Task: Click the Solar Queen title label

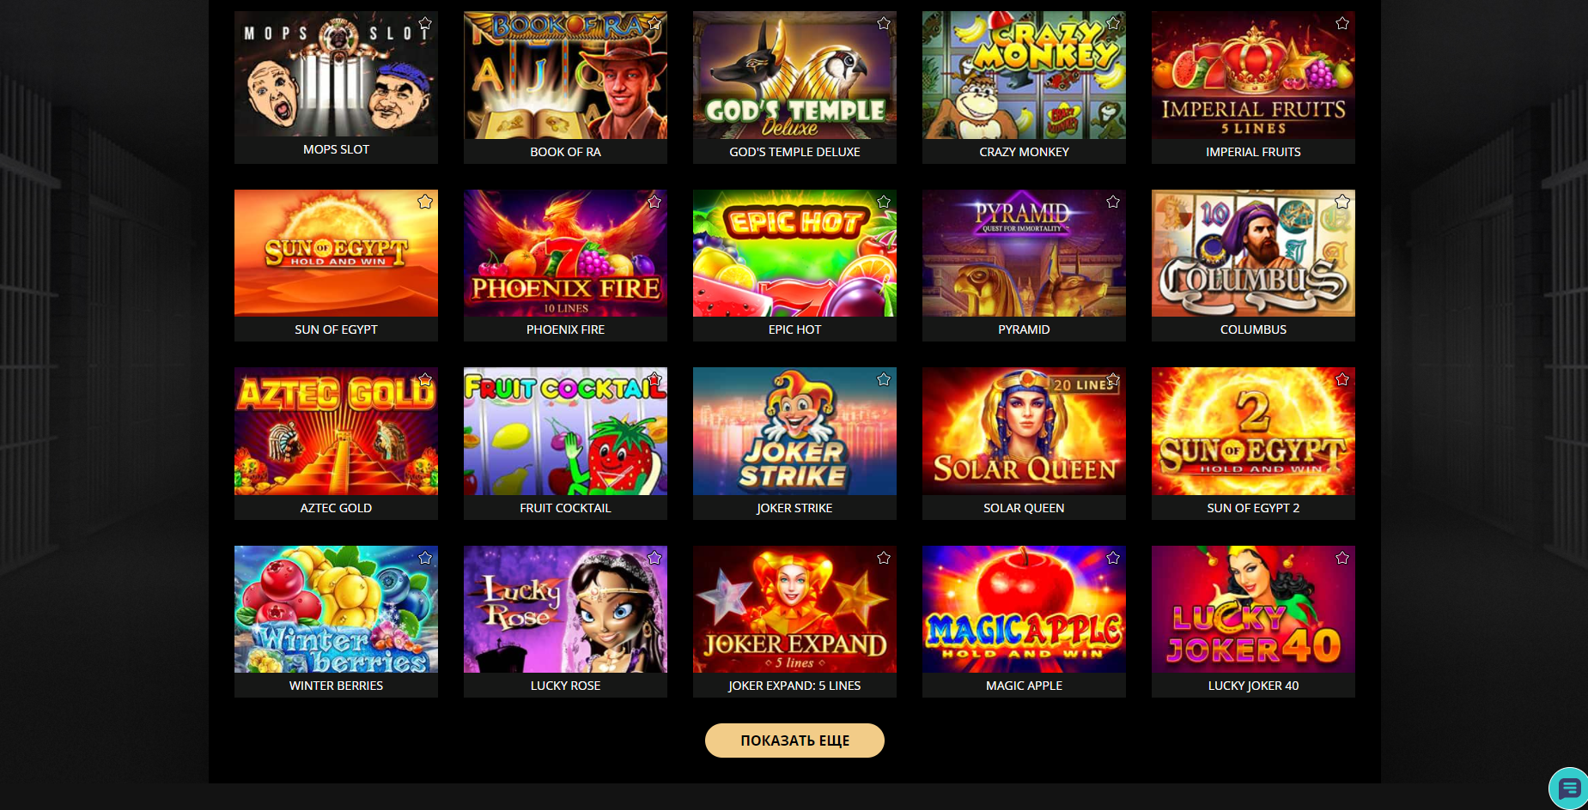Action: (x=1024, y=508)
